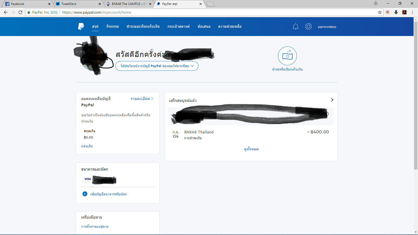Click the ชำระหรือเรียกเก็บเงิน label under the icon
418x235 pixels.
[287, 69]
